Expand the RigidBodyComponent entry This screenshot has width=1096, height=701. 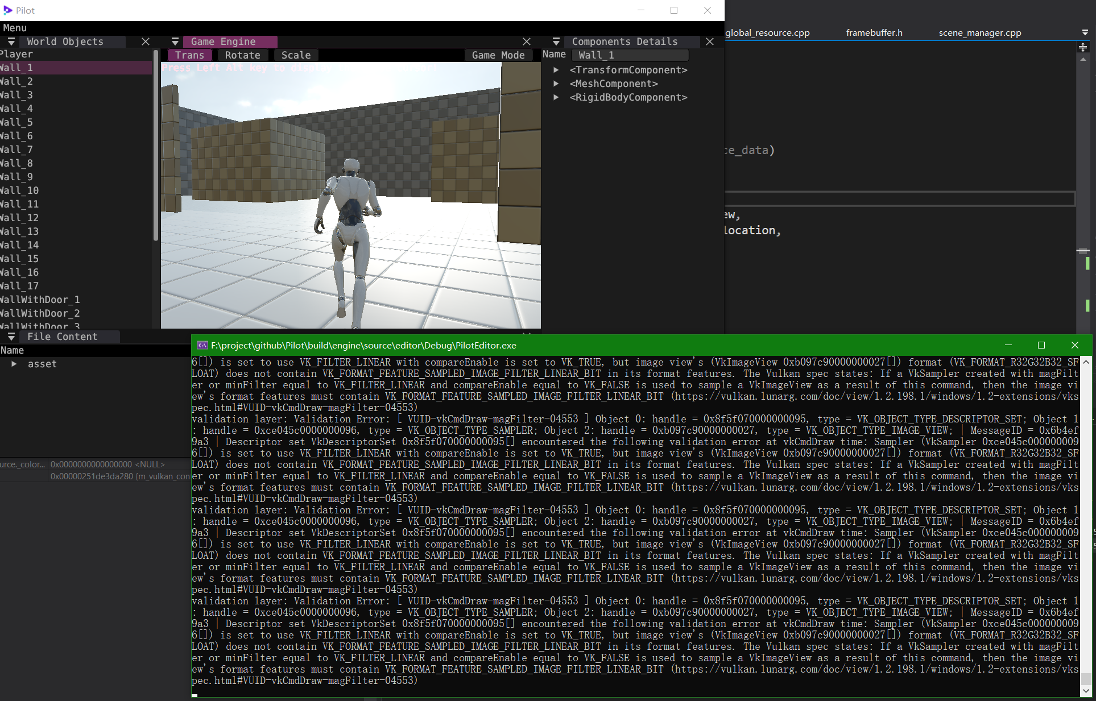(556, 97)
